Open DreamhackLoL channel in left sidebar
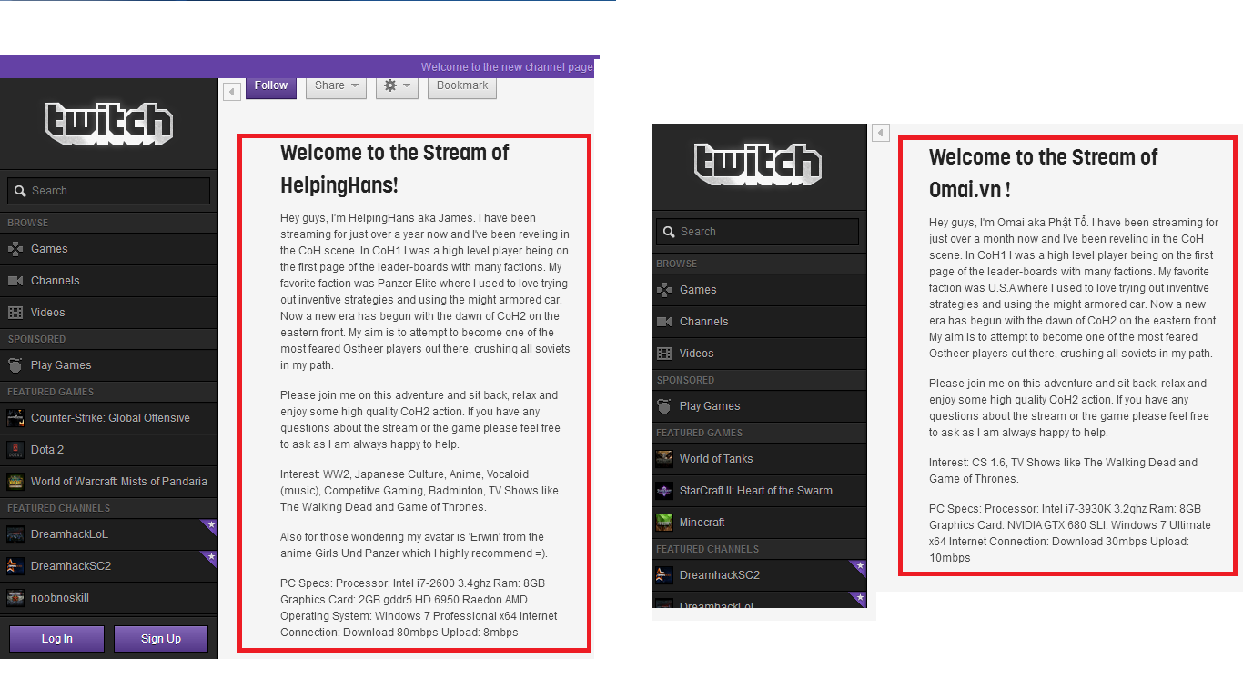Screen dimensions: 1243x698 [x=109, y=534]
